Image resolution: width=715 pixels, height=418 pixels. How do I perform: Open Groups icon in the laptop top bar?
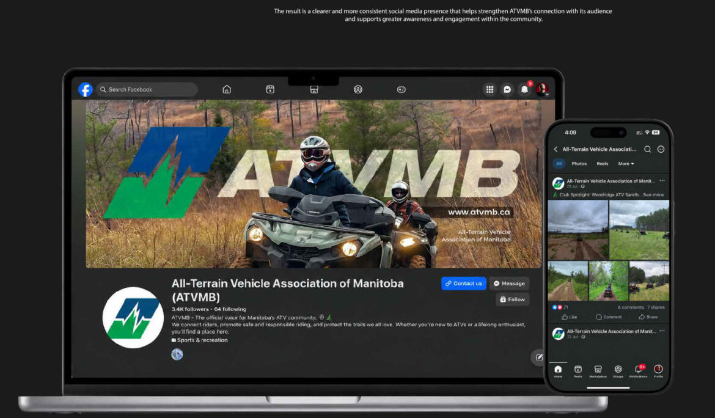358,89
